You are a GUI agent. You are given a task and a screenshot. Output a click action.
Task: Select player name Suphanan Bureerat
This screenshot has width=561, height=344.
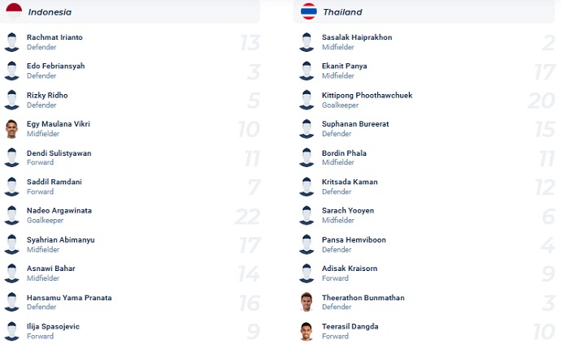tap(354, 123)
